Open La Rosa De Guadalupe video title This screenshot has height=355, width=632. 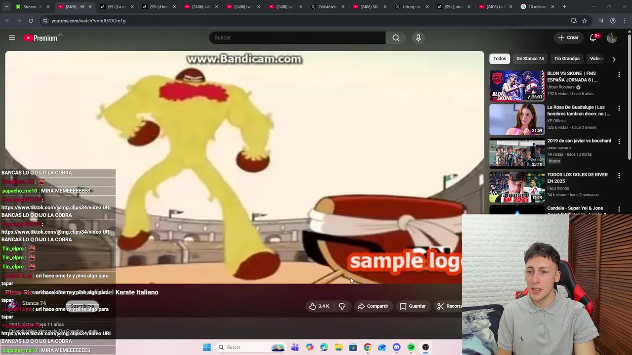click(x=578, y=110)
